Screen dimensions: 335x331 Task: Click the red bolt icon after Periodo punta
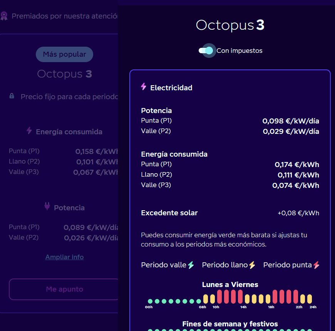pos(317,265)
